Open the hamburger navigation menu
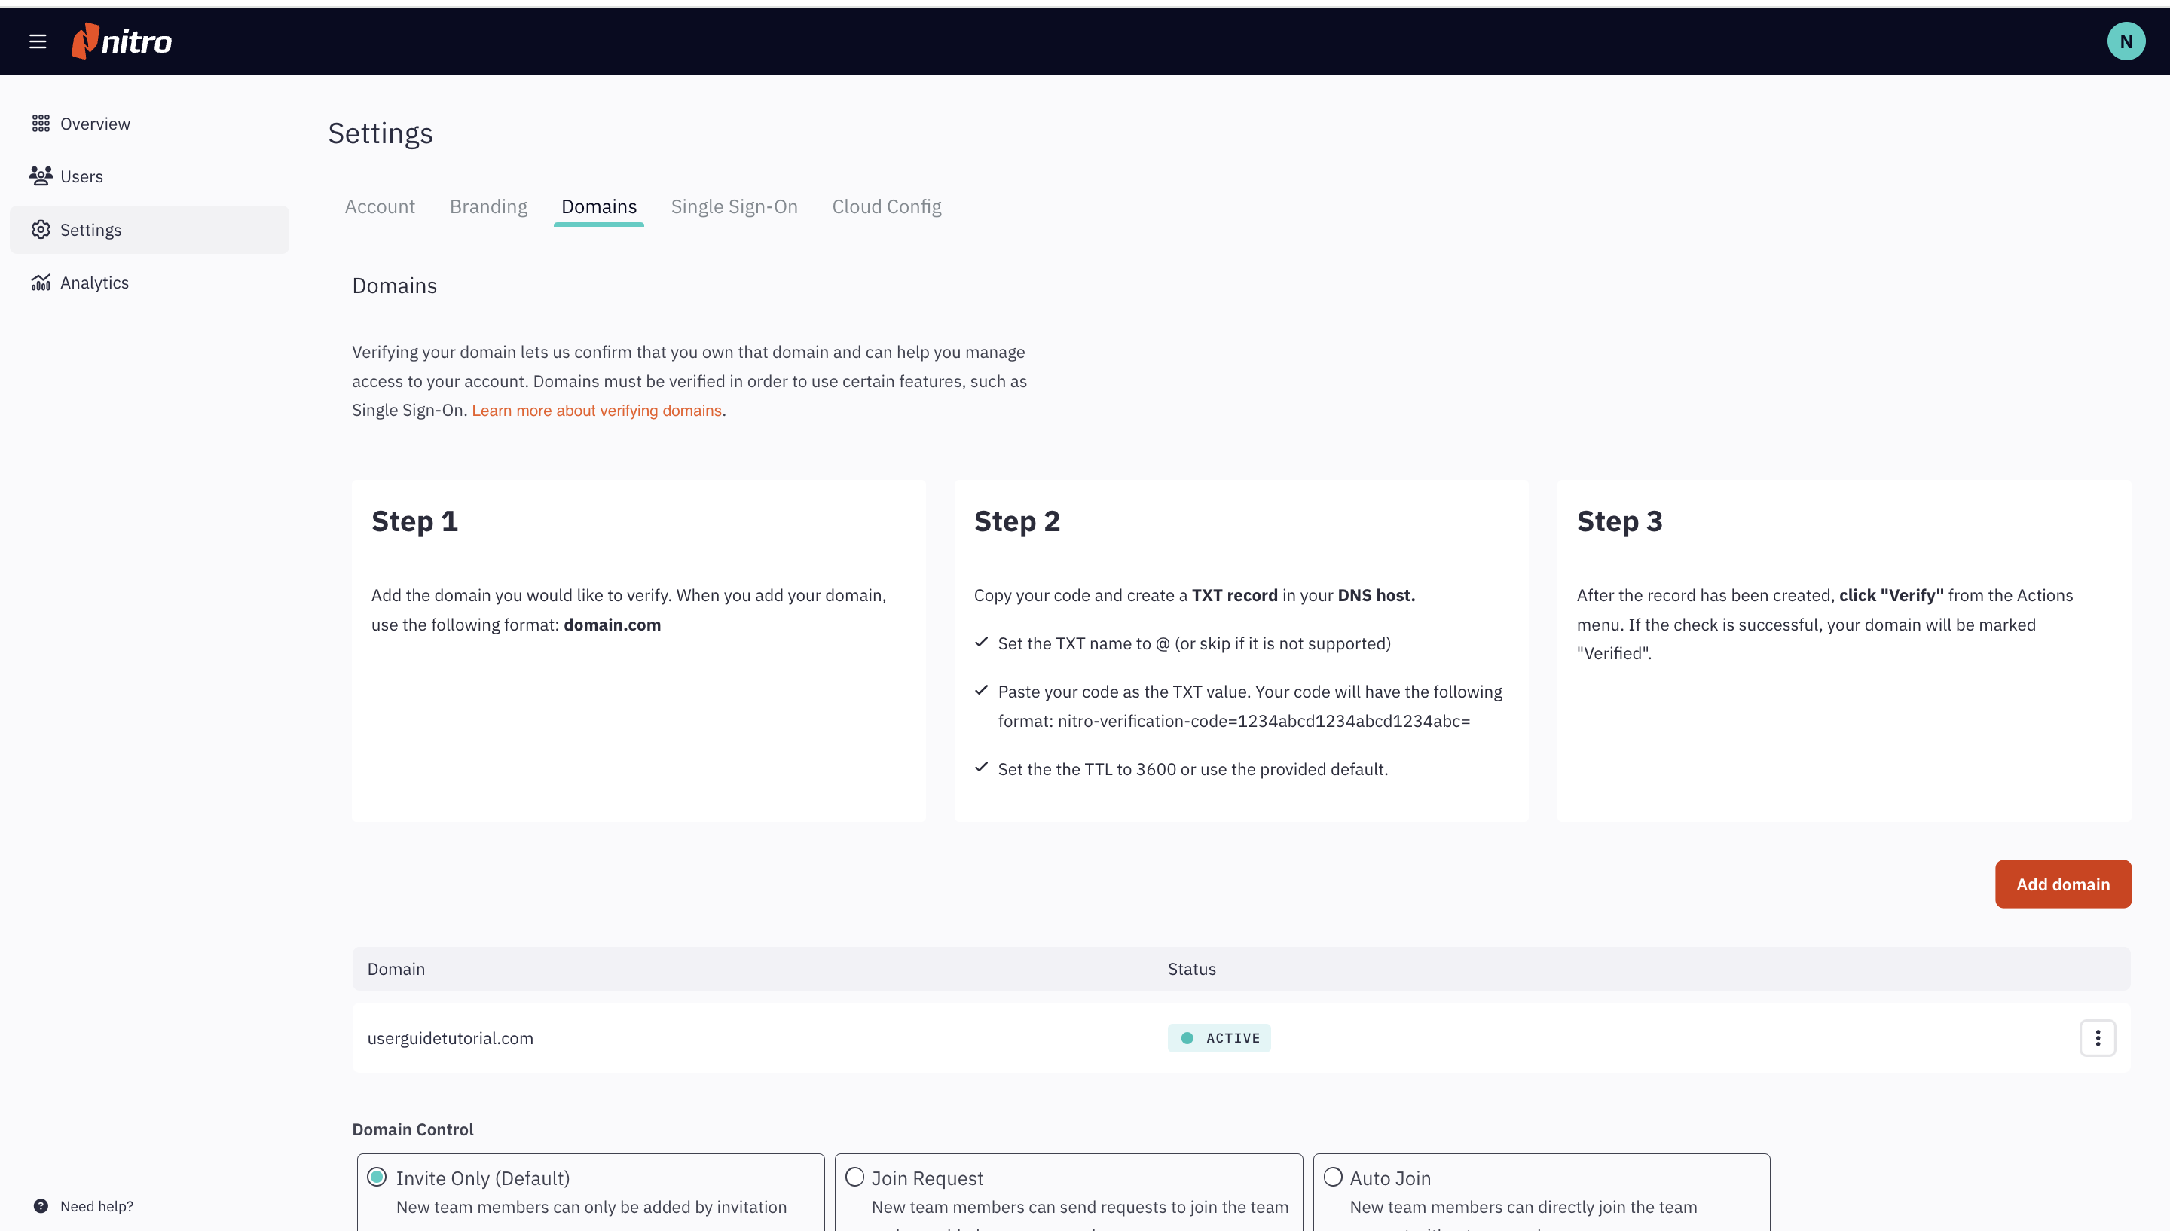The height and width of the screenshot is (1231, 2170). tap(37, 41)
